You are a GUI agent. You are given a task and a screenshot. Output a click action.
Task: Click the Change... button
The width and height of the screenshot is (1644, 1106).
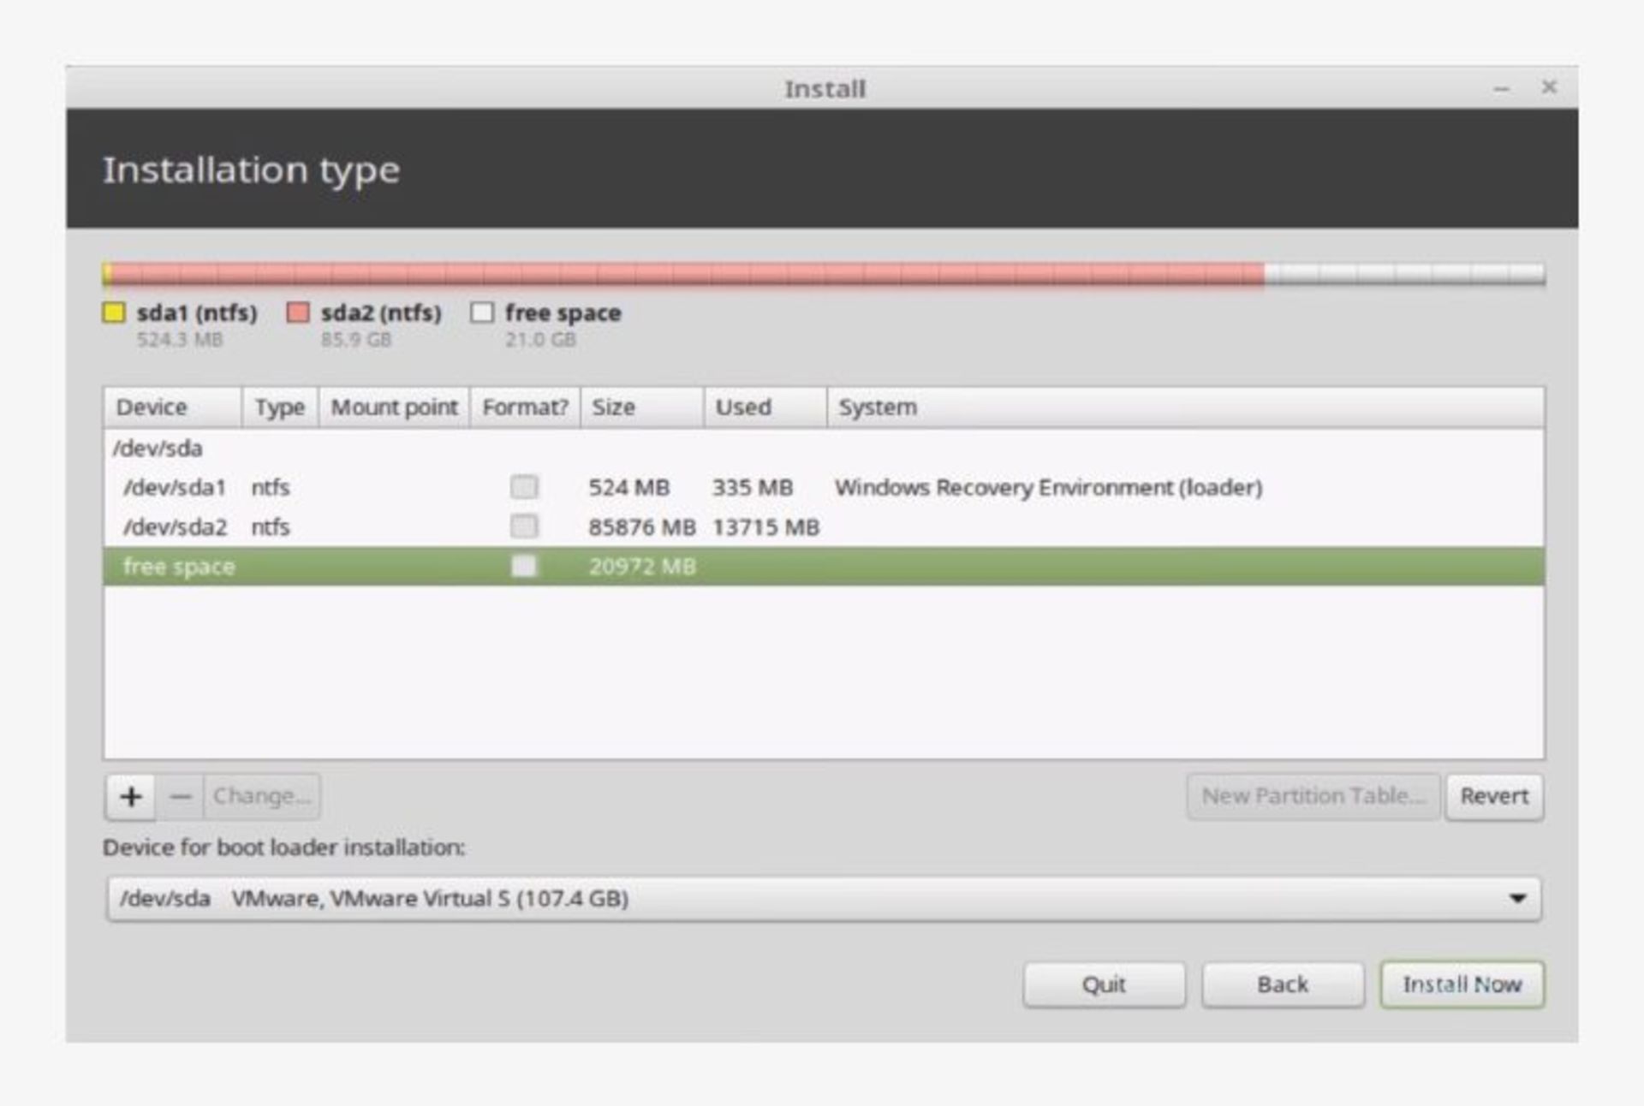tap(262, 797)
